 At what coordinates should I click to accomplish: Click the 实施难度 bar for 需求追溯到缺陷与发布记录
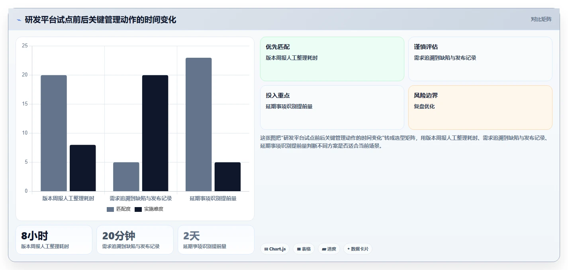pos(155,133)
